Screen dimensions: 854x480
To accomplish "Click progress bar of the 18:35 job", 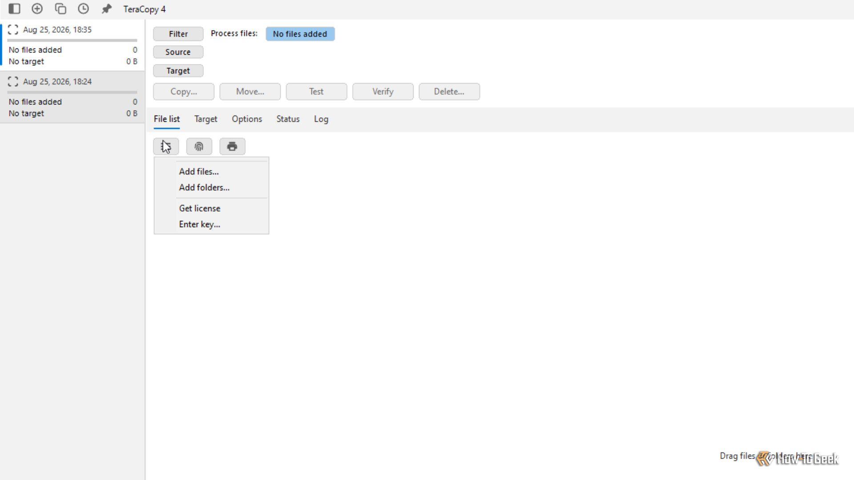I will tap(73, 40).
